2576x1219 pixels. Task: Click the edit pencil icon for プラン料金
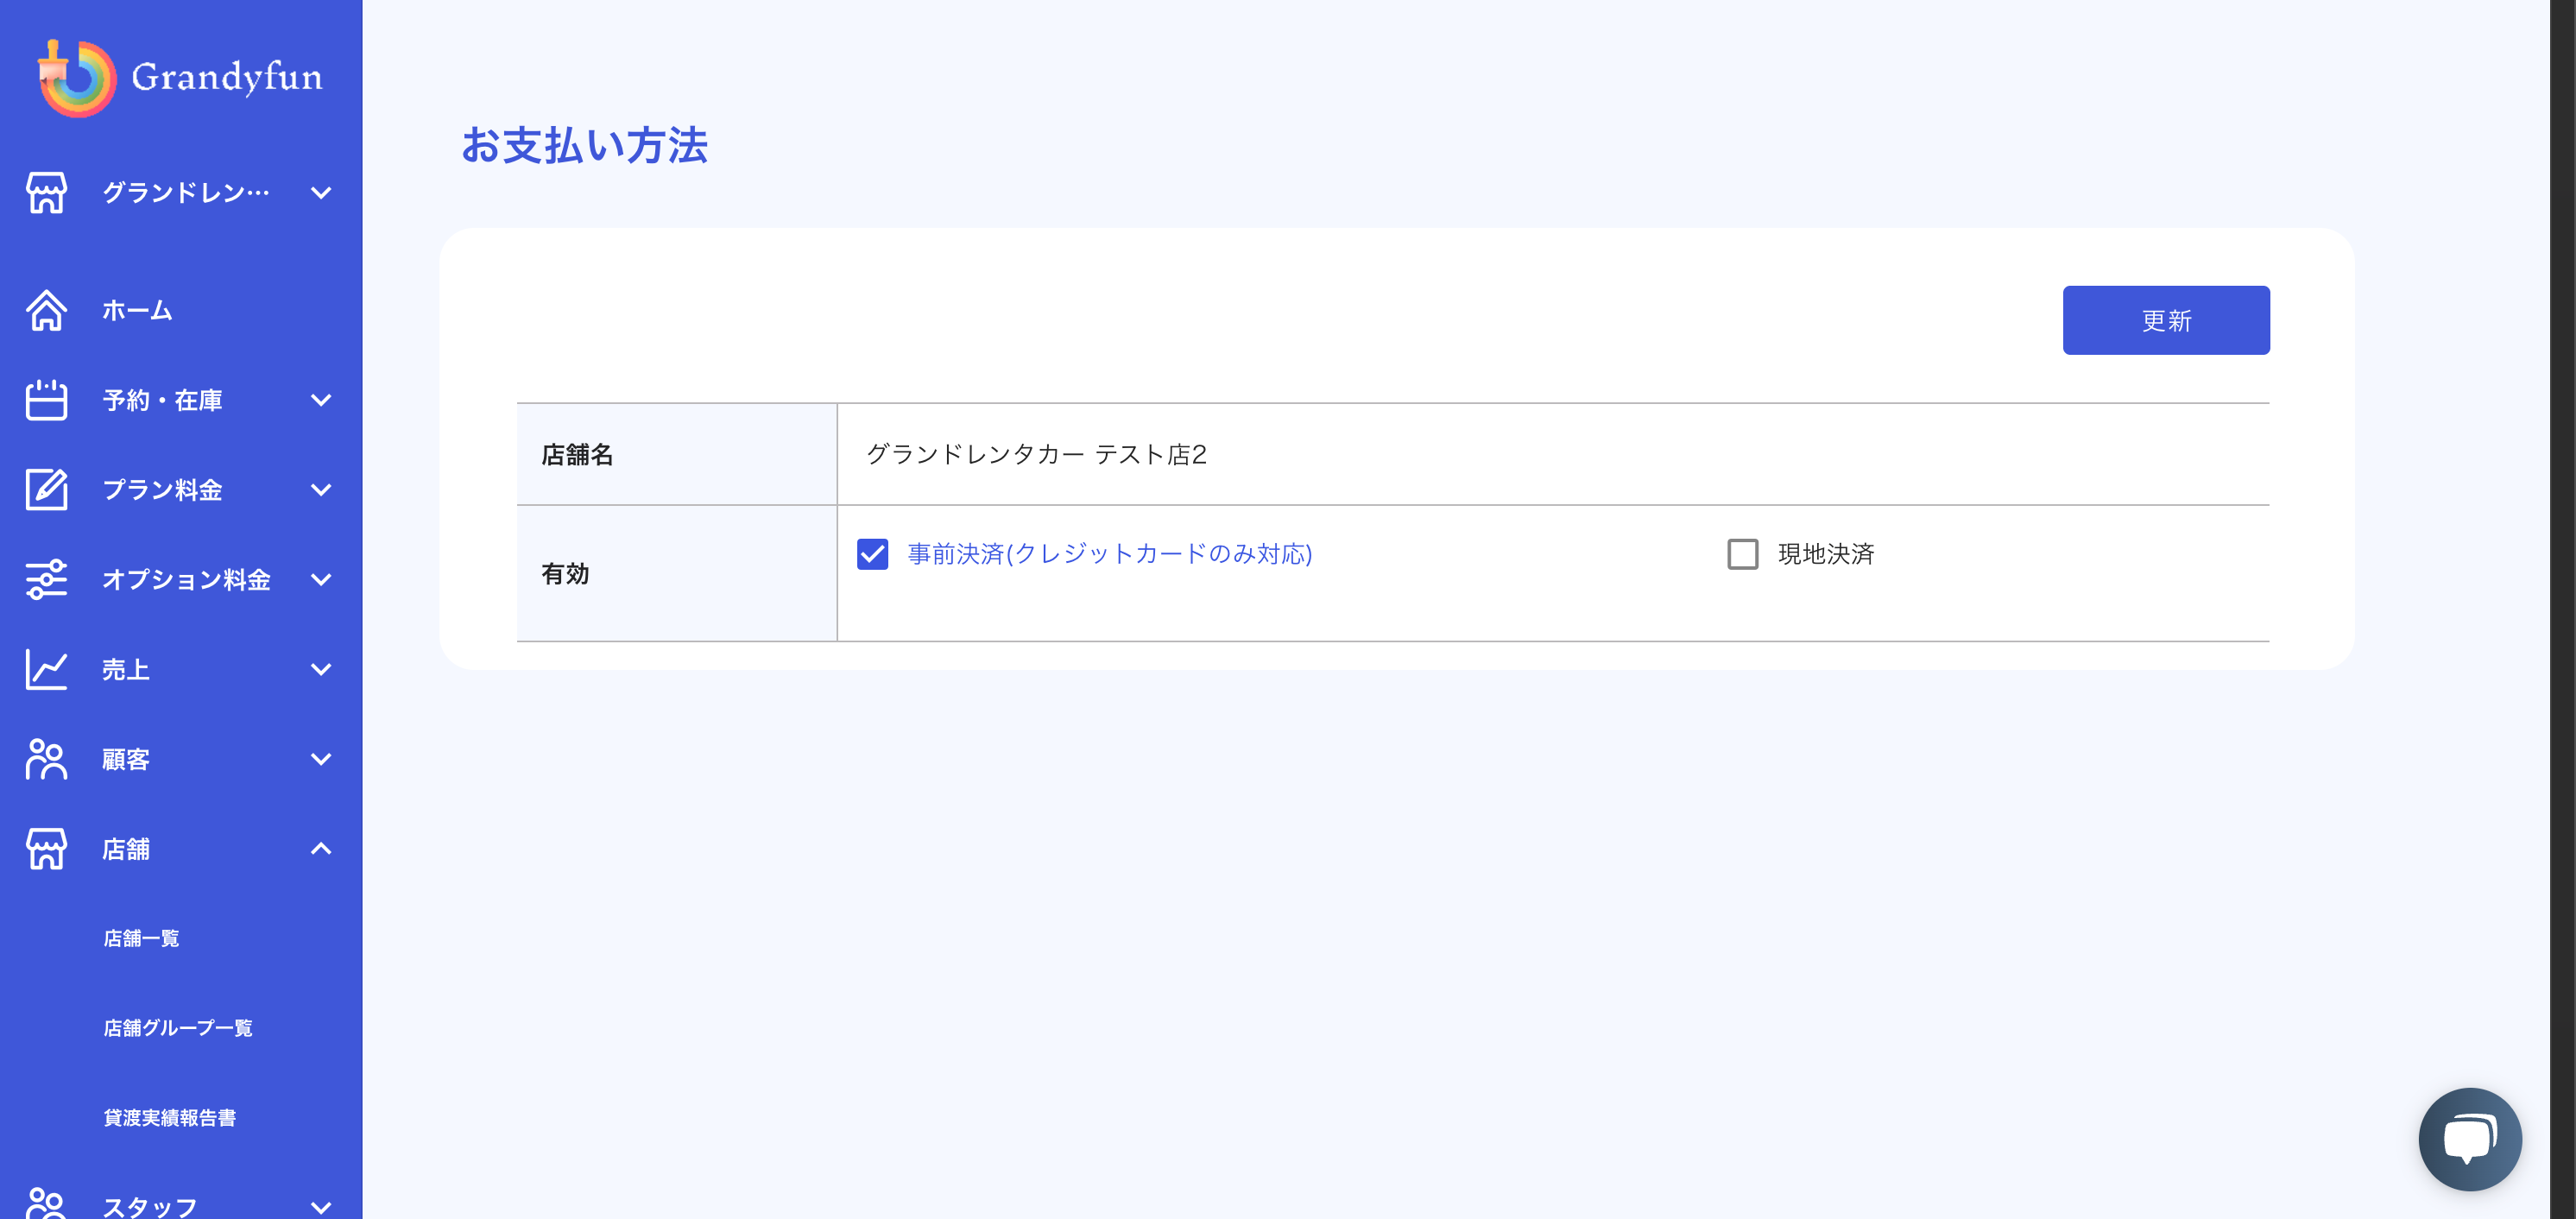coord(47,490)
